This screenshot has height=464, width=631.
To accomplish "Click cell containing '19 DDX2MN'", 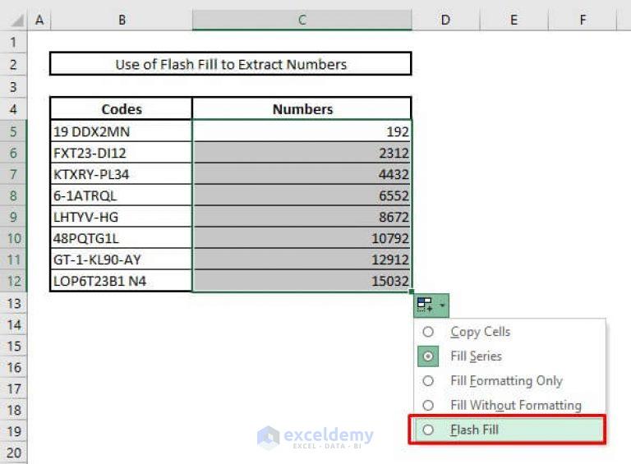I will pos(121,131).
